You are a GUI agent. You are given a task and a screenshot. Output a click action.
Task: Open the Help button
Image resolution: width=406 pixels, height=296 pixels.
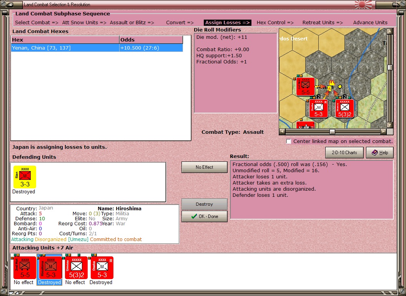[379, 153]
